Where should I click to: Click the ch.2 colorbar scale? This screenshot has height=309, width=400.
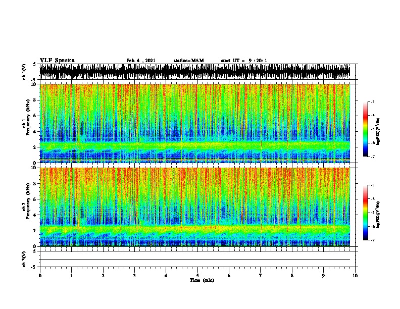[x=366, y=213]
